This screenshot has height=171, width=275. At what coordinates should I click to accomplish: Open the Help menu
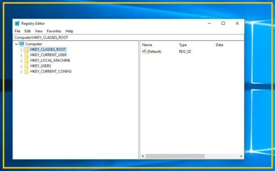click(x=69, y=31)
